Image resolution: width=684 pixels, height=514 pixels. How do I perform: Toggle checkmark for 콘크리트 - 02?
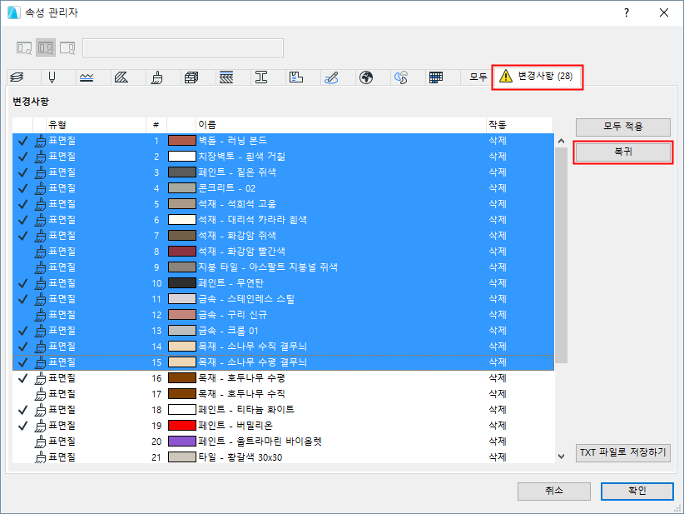(22, 188)
